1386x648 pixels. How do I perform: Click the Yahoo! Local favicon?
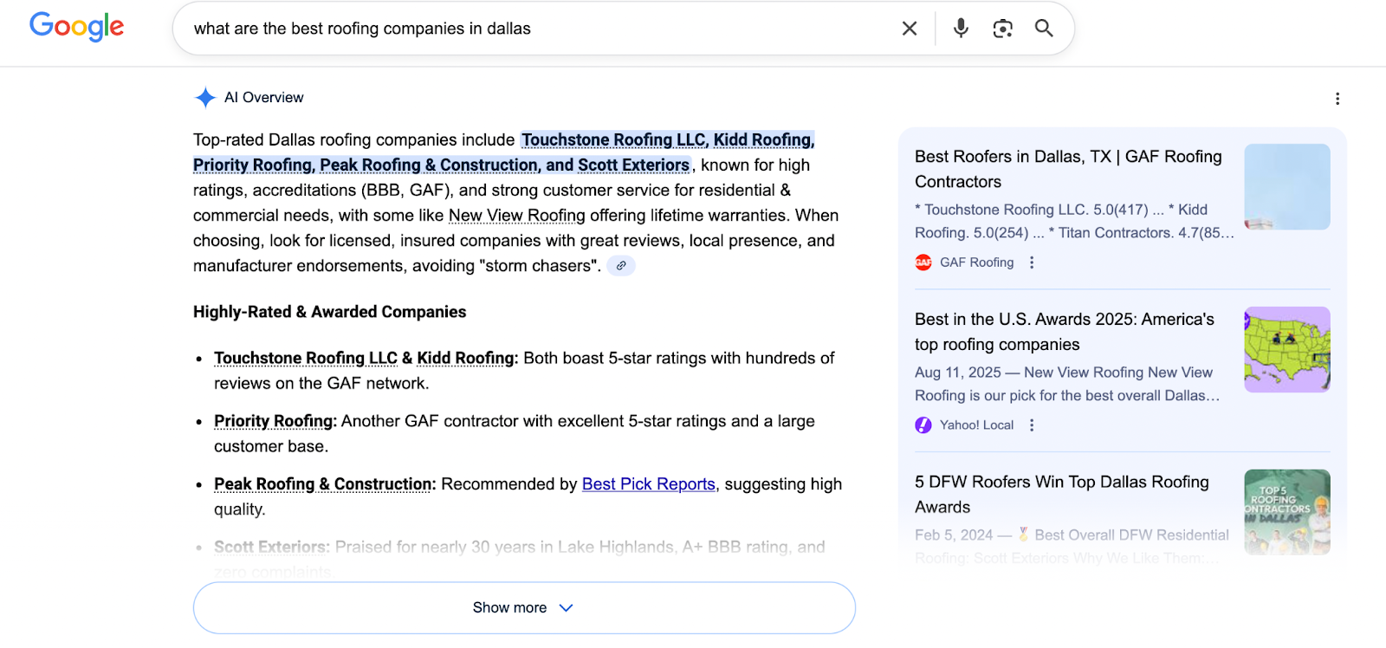[x=923, y=425]
